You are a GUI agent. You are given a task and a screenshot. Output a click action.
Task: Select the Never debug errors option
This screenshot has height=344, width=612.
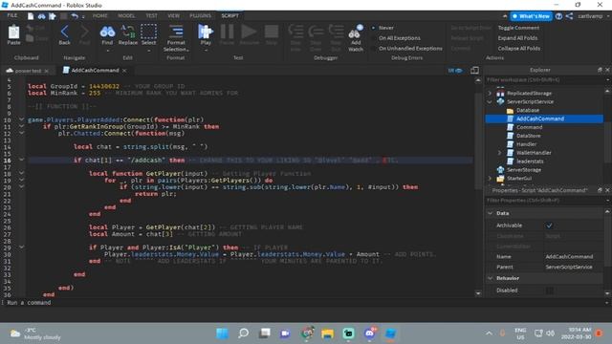click(x=386, y=28)
